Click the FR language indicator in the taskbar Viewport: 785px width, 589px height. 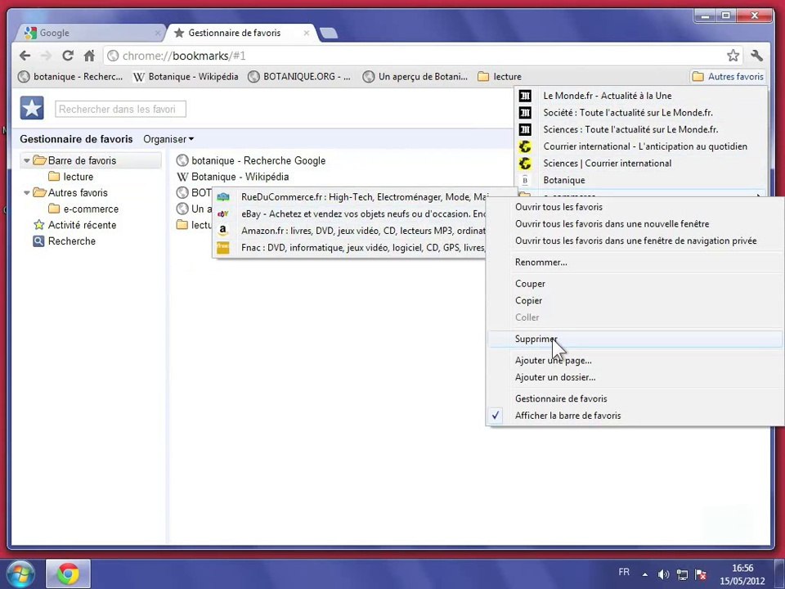[624, 572]
